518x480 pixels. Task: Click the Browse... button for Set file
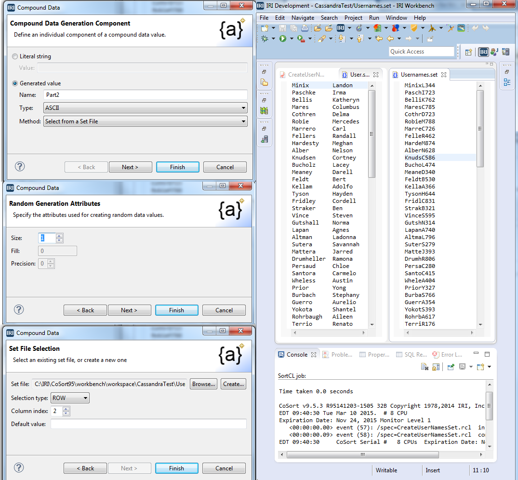coord(203,384)
